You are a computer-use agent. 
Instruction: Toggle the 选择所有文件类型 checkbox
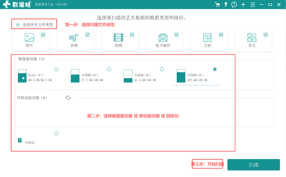click(18, 25)
